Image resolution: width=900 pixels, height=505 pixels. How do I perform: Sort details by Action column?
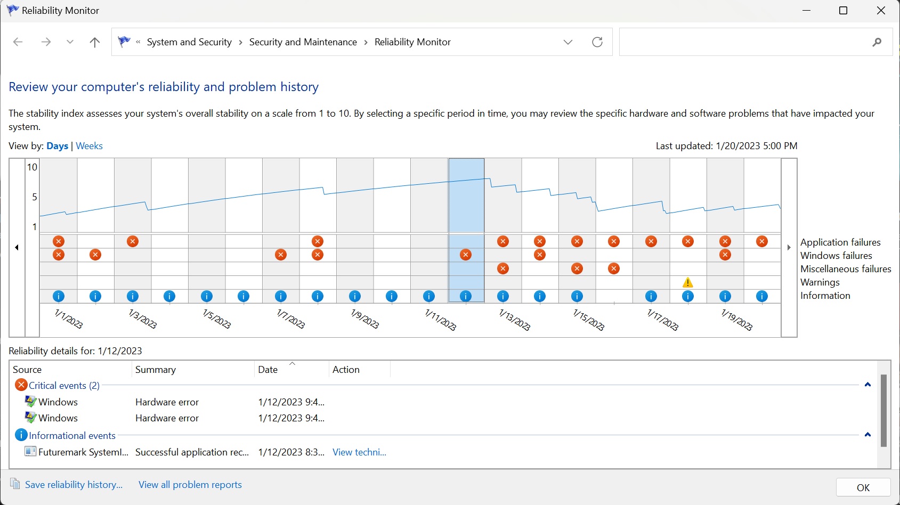pyautogui.click(x=360, y=370)
